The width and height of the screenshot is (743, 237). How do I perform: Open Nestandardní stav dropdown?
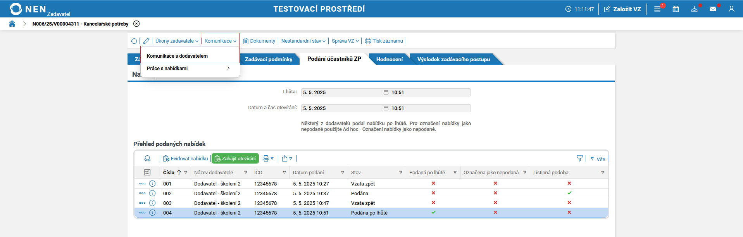(x=303, y=41)
